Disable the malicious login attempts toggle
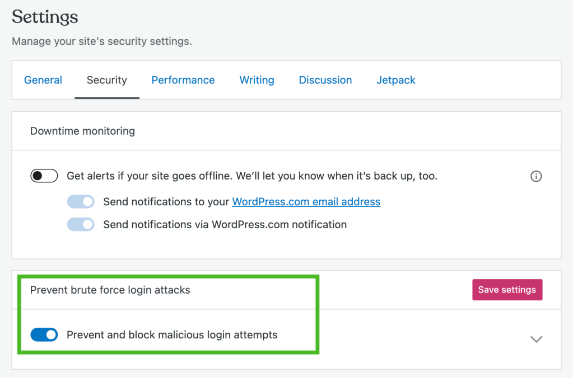 (x=44, y=335)
